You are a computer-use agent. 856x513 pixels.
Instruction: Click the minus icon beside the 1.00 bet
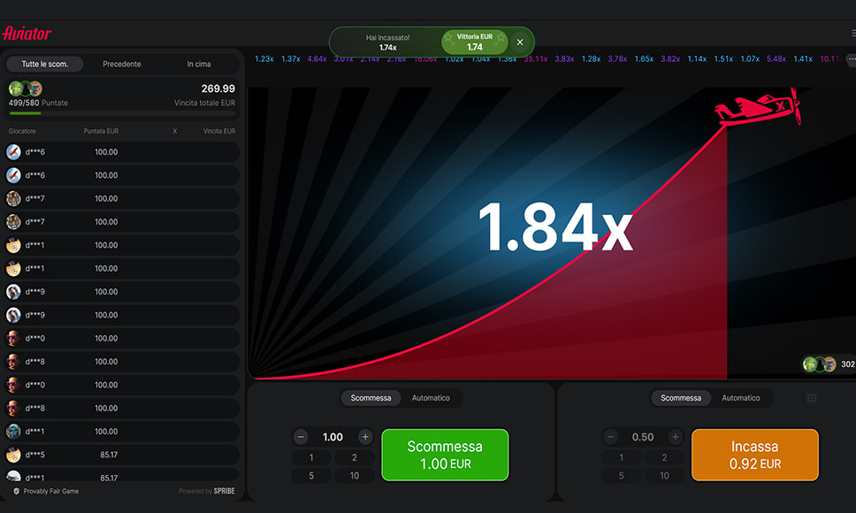click(x=301, y=437)
